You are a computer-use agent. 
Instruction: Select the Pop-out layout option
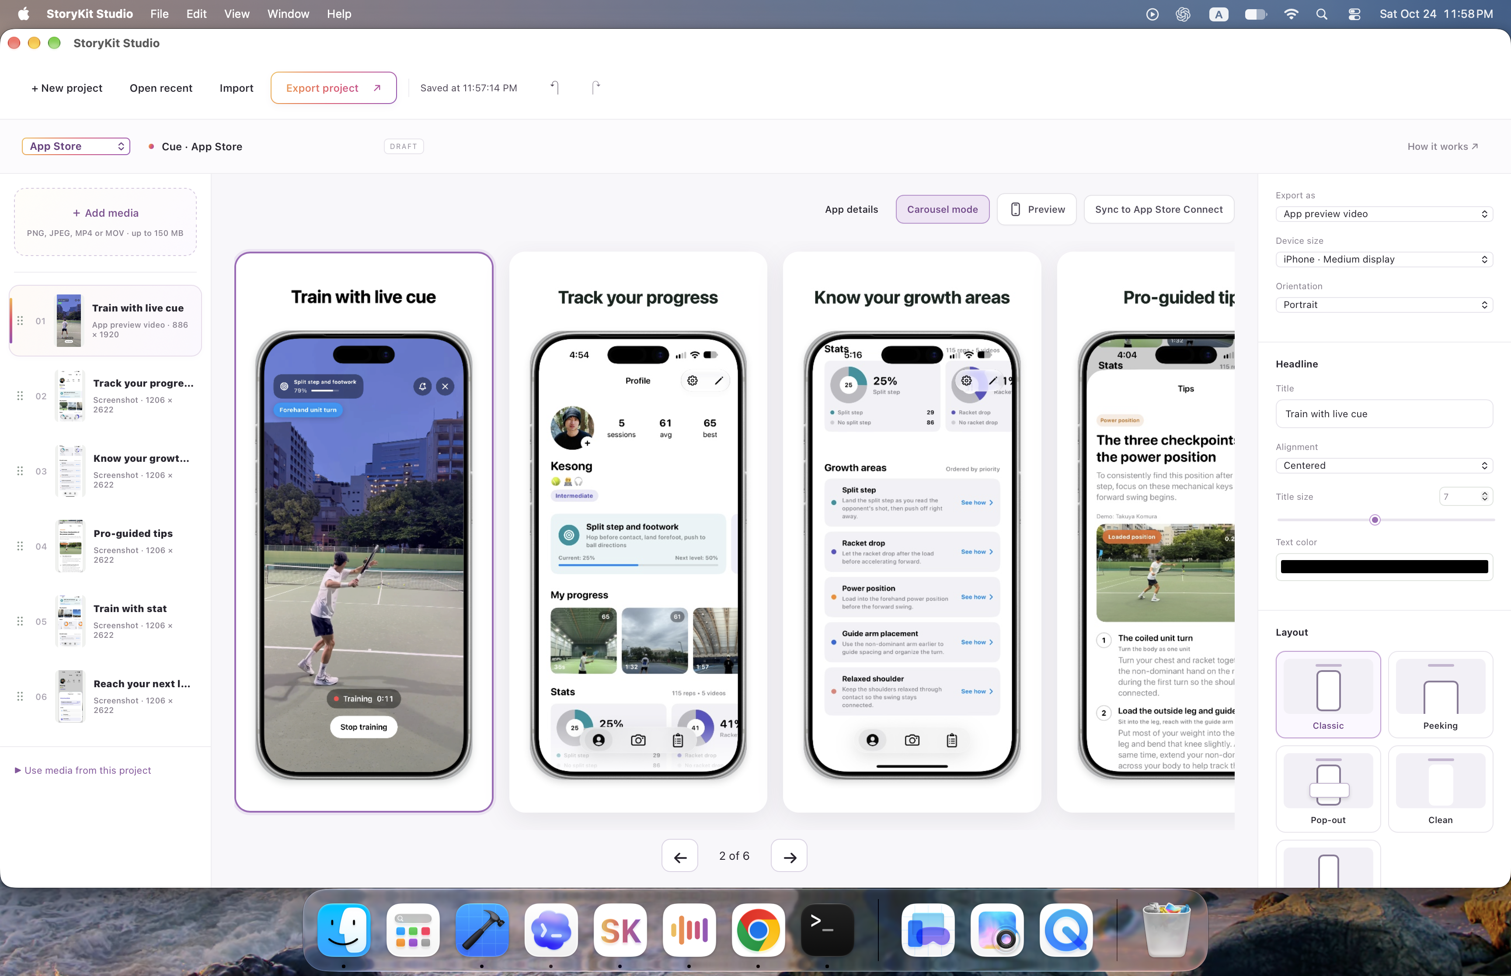pos(1328,789)
